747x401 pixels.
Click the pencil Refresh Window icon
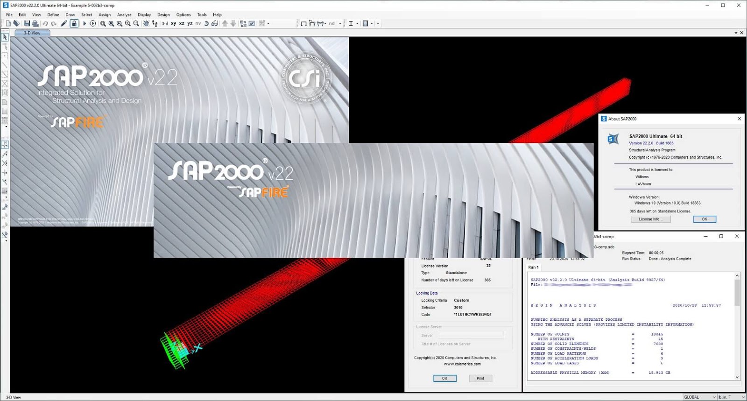point(64,23)
